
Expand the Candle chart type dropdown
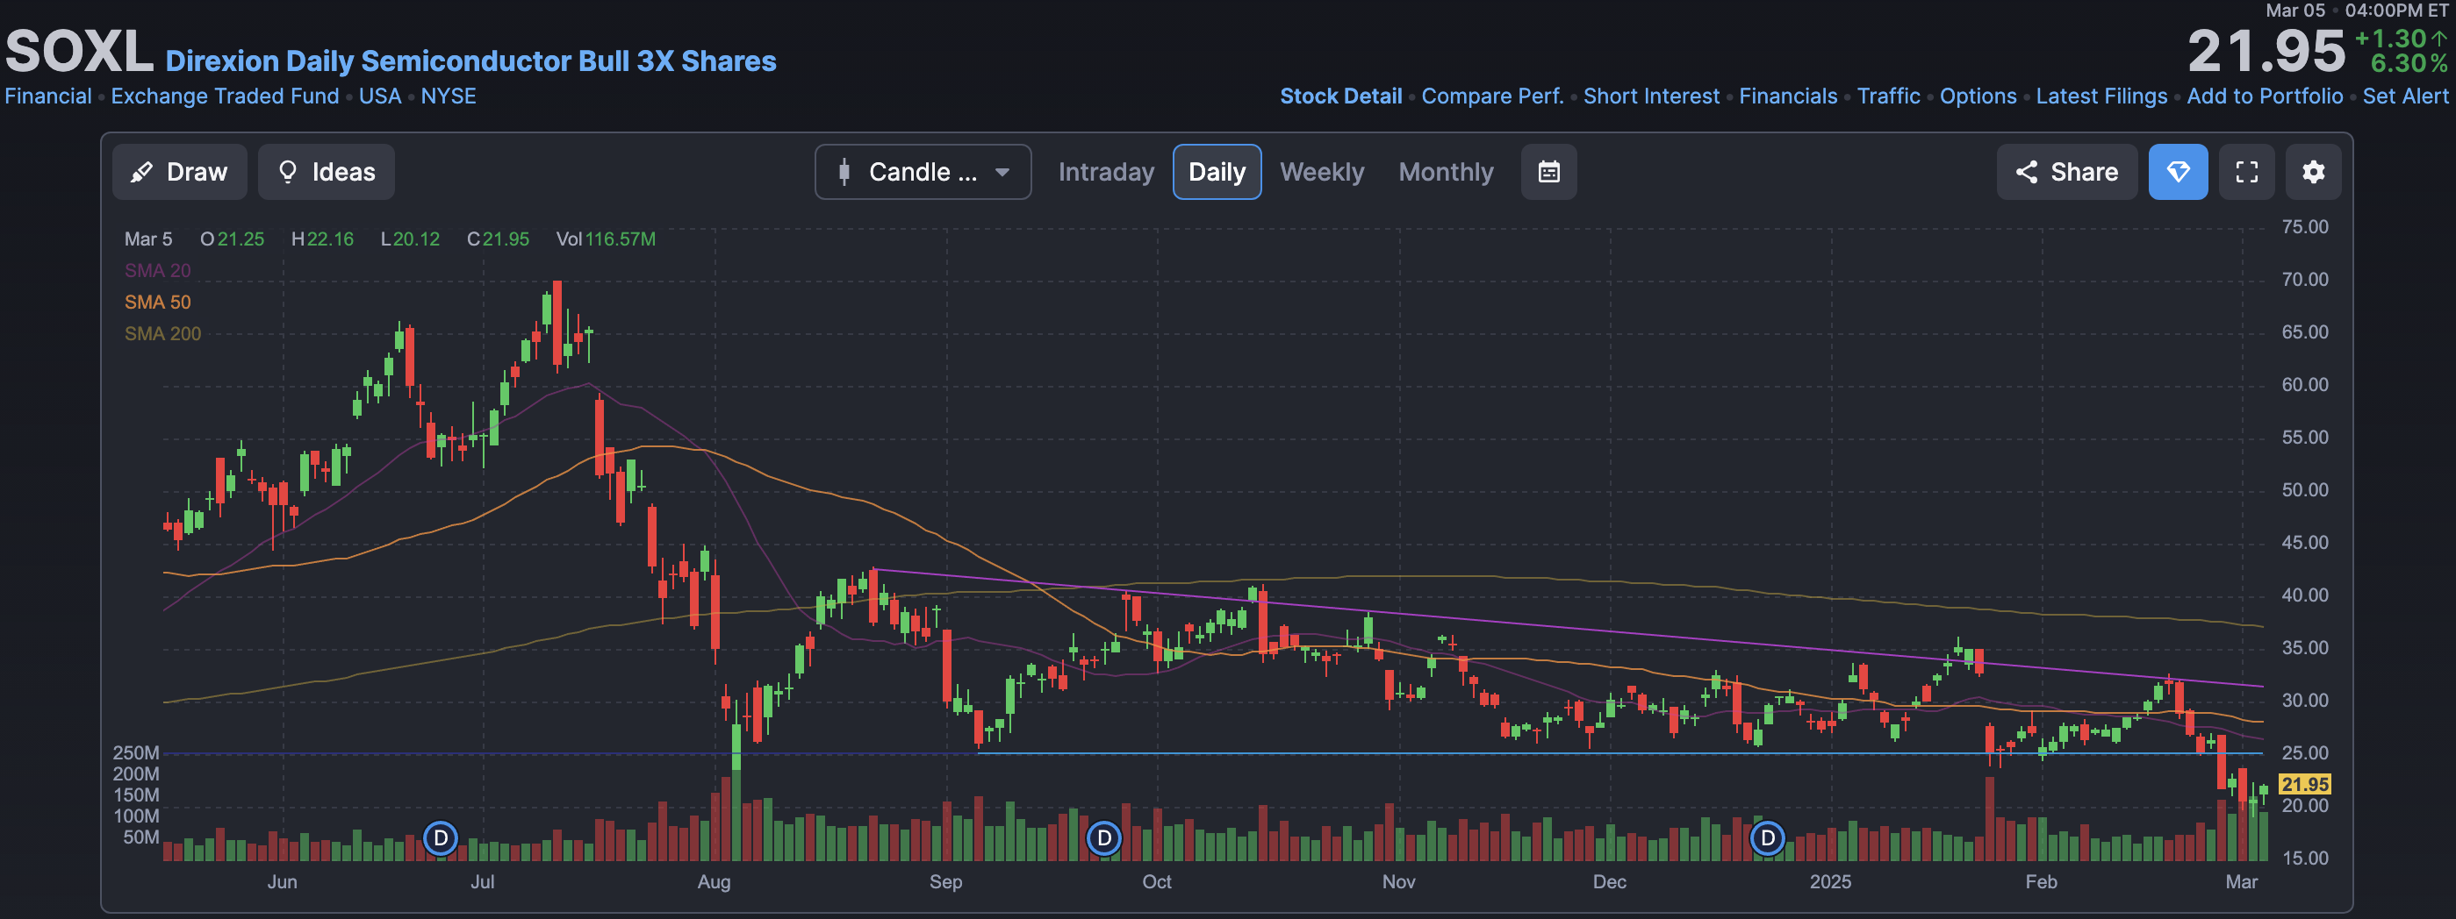click(922, 173)
